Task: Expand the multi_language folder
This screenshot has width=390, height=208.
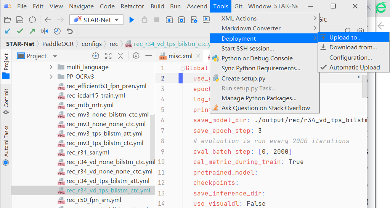Action: 51,67
